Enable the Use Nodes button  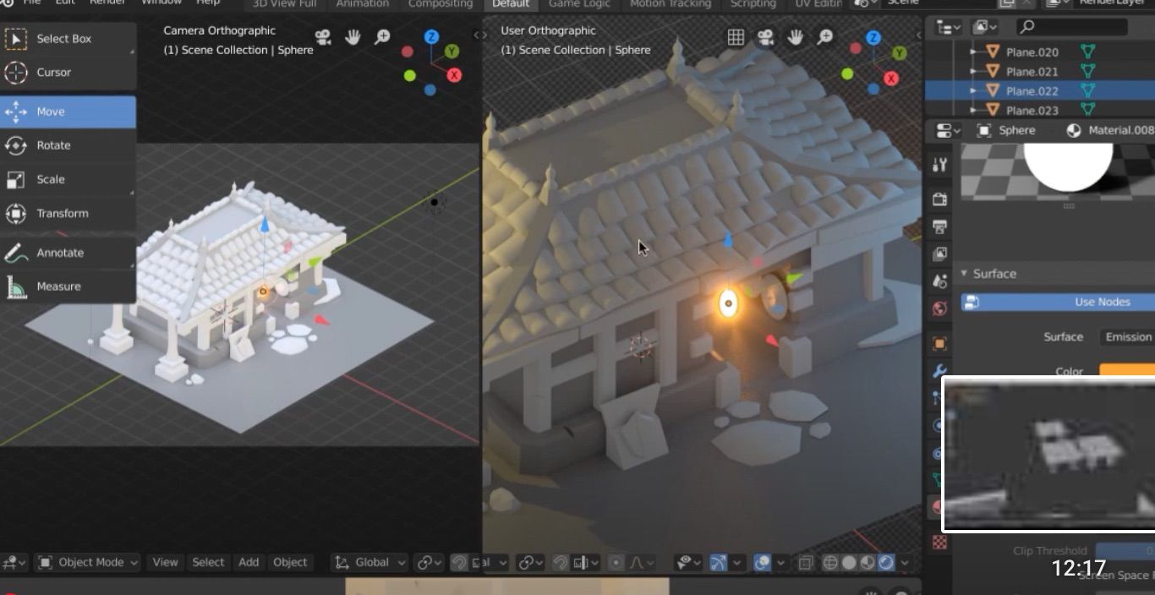pyautogui.click(x=1058, y=302)
